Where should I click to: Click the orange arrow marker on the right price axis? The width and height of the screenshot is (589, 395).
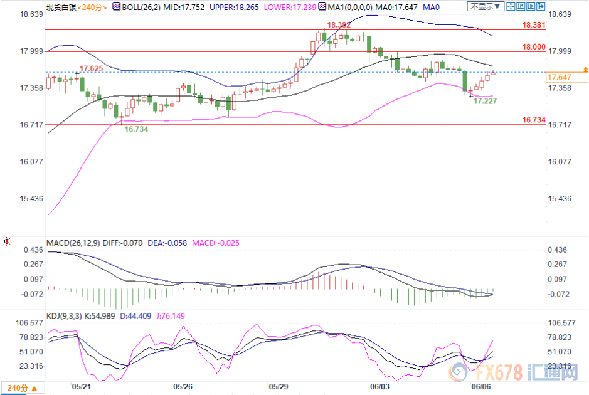point(585,68)
